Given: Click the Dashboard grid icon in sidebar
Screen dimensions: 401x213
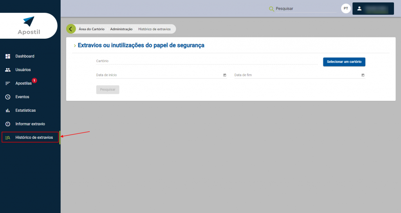Looking at the screenshot, I should tap(7, 56).
